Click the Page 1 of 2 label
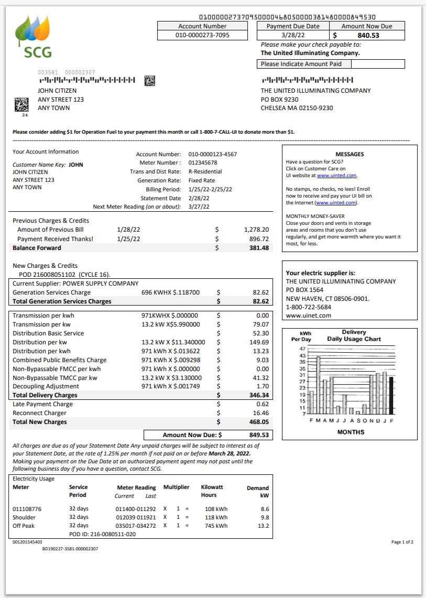426x598 pixels. pyautogui.click(x=402, y=542)
